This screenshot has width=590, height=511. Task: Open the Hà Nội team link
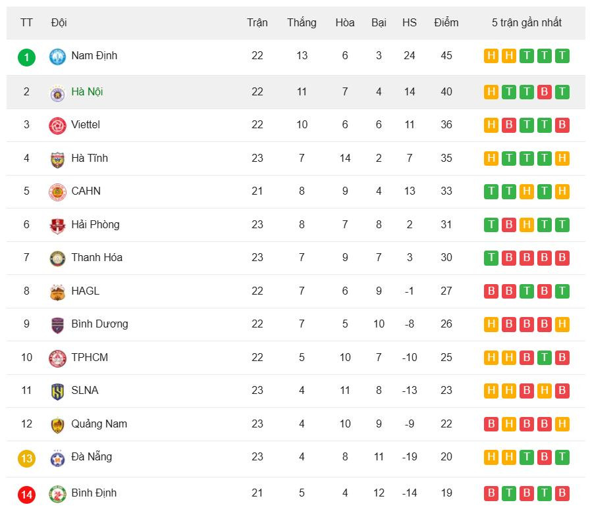point(87,92)
